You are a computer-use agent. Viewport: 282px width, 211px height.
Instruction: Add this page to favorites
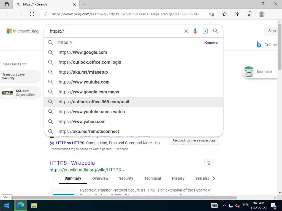[212, 14]
